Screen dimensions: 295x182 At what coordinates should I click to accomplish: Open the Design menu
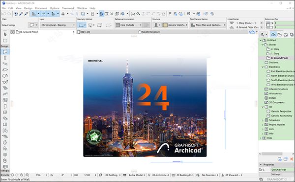pos(28,8)
